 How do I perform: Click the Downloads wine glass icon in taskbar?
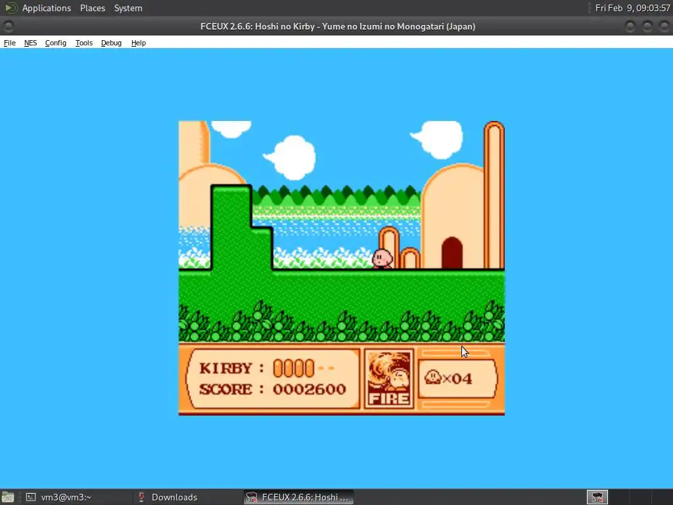tap(141, 497)
